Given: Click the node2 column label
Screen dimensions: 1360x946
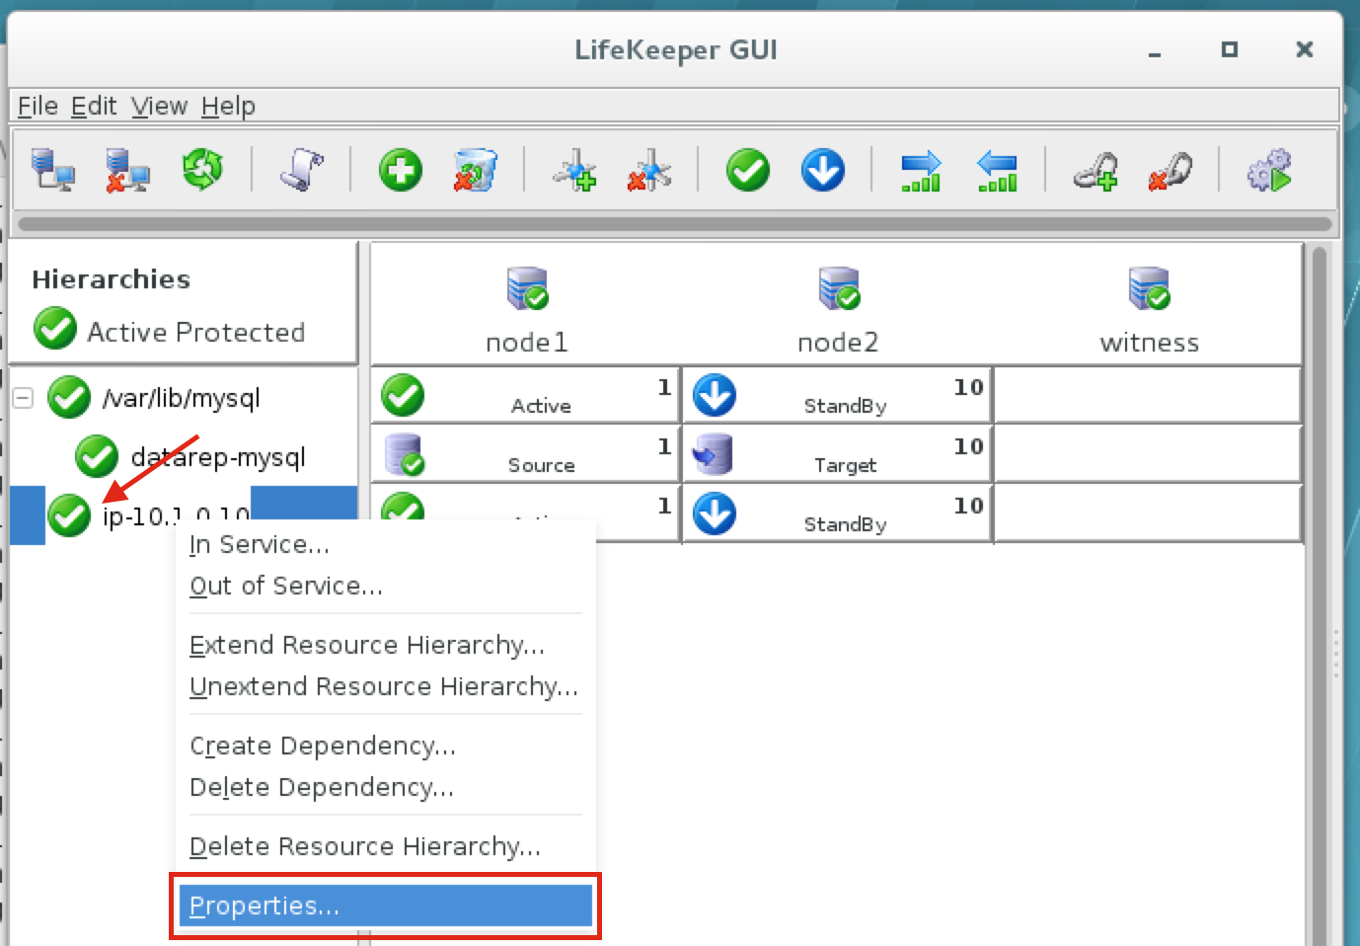Looking at the screenshot, I should pyautogui.click(x=838, y=343).
